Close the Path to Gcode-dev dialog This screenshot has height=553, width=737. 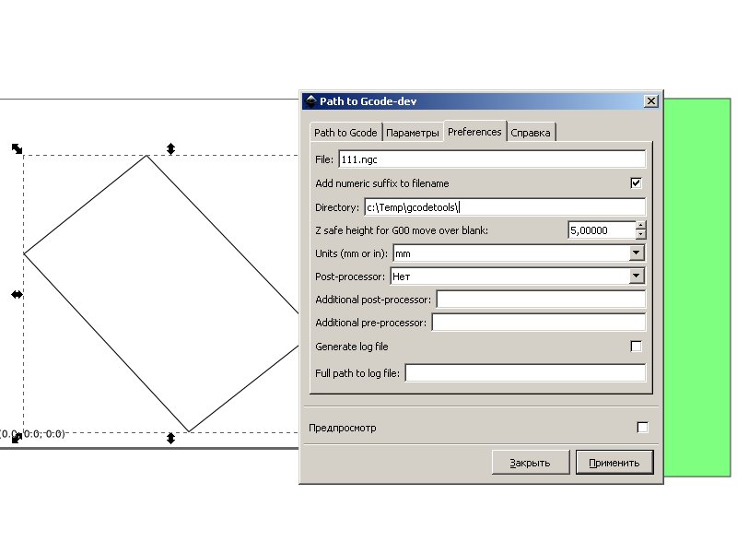tap(651, 101)
